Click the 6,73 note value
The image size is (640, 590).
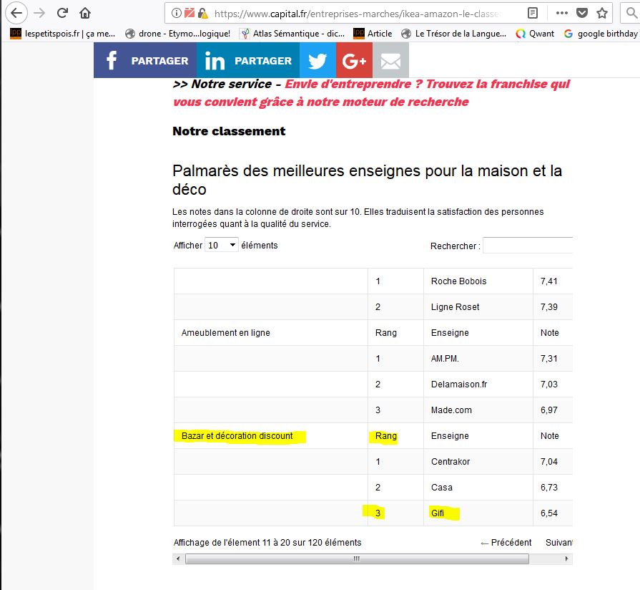click(x=549, y=487)
